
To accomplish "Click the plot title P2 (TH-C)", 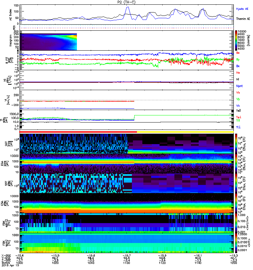I will [x=126, y=2].
